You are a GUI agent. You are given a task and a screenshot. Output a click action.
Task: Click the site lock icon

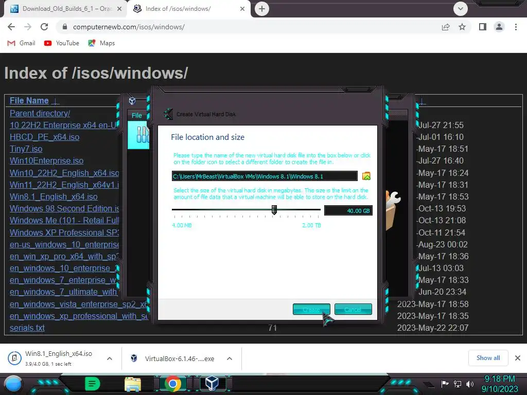(65, 27)
